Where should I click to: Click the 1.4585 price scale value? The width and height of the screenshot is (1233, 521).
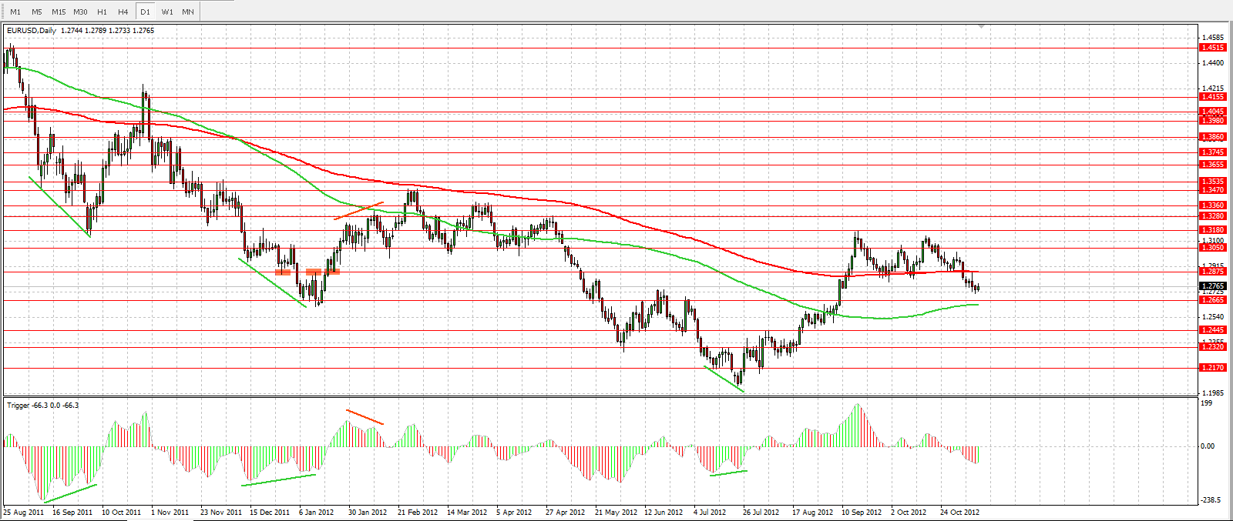[x=1213, y=38]
